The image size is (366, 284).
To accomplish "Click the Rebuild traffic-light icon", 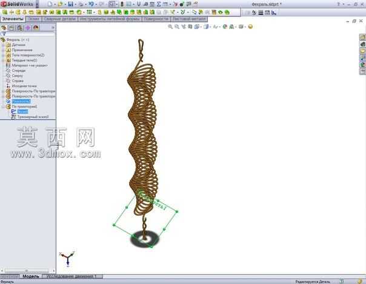I will click(122, 4).
